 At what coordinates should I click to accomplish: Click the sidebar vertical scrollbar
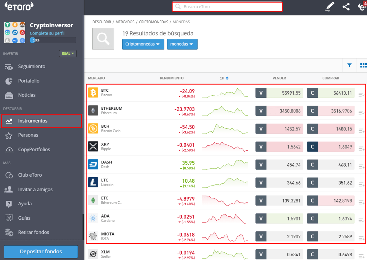coord(83,226)
